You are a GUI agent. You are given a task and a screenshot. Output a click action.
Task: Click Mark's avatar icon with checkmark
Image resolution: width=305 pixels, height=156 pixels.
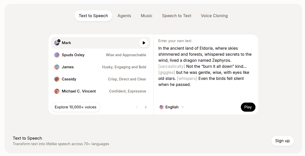(x=57, y=43)
